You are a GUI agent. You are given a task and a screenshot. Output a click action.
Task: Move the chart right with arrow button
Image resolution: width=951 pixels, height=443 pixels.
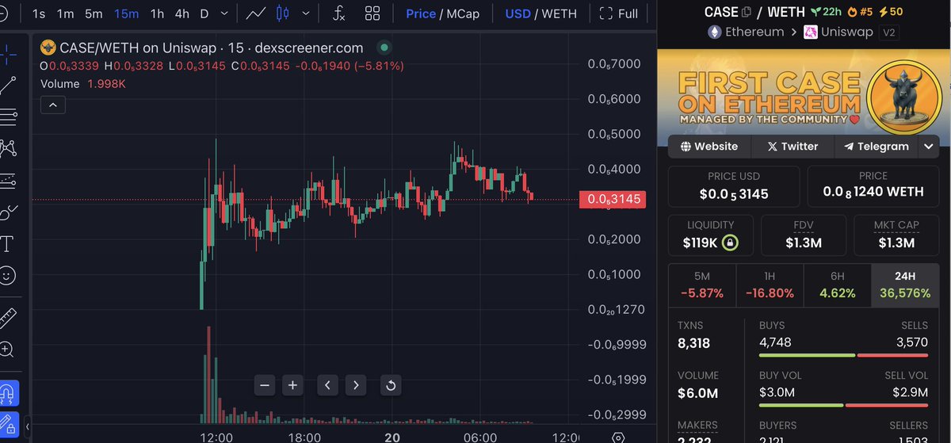[356, 385]
